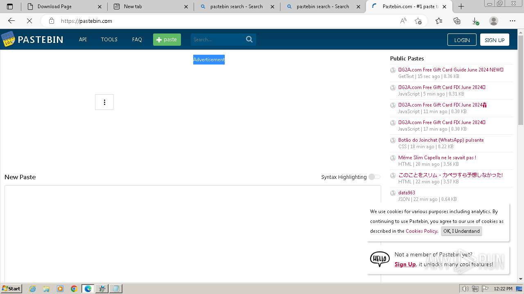Viewport: 524px width, 294px height.
Task: Open Même Slim Capella paste link
Action: click(437, 158)
